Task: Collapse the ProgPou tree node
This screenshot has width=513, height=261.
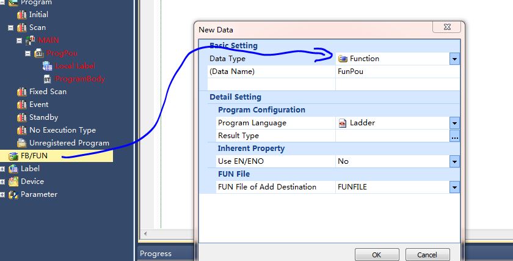Action: click(x=27, y=53)
